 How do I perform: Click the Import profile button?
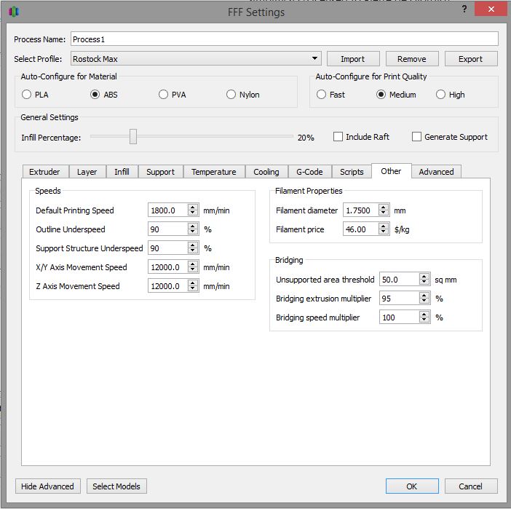point(352,59)
